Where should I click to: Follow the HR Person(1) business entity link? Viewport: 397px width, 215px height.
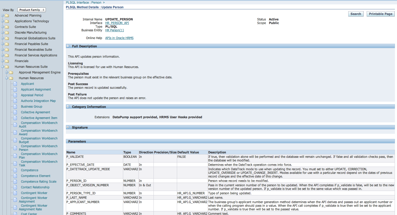(x=114, y=30)
